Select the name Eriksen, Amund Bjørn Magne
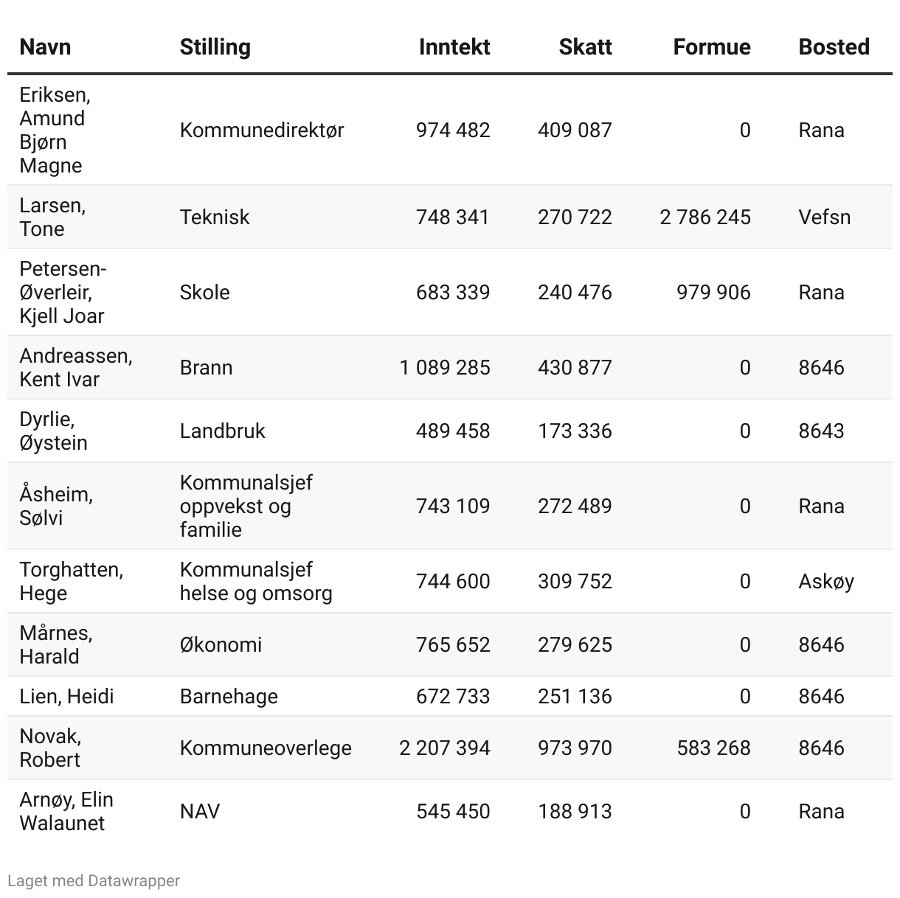 click(55, 130)
